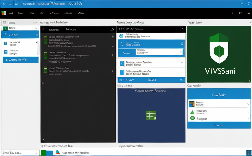Screen dimensions: 252x156
Task: Click the left label in the blue bar under the middle list
Action: [x=129, y=80]
